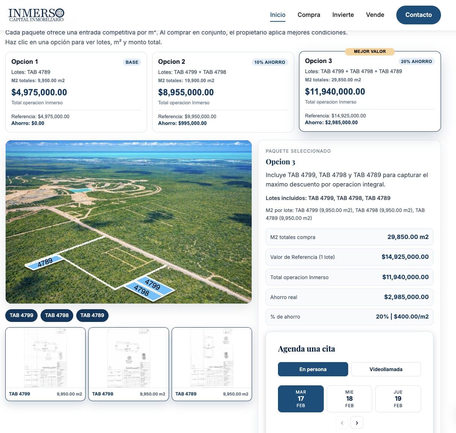Click the next arrow in Agenda calendar
This screenshot has height=433, width=456.
356,422
